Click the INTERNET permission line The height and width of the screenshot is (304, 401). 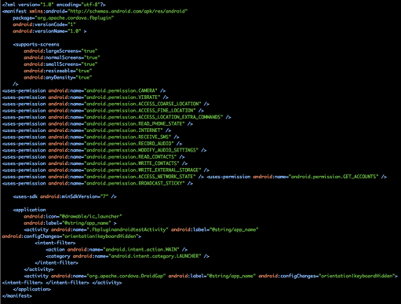pos(86,130)
